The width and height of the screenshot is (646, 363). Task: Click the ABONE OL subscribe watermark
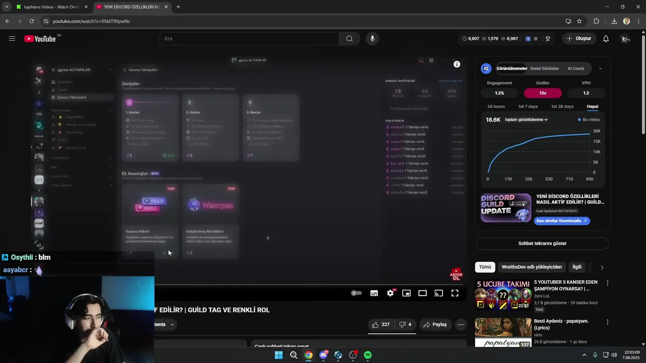point(456,274)
